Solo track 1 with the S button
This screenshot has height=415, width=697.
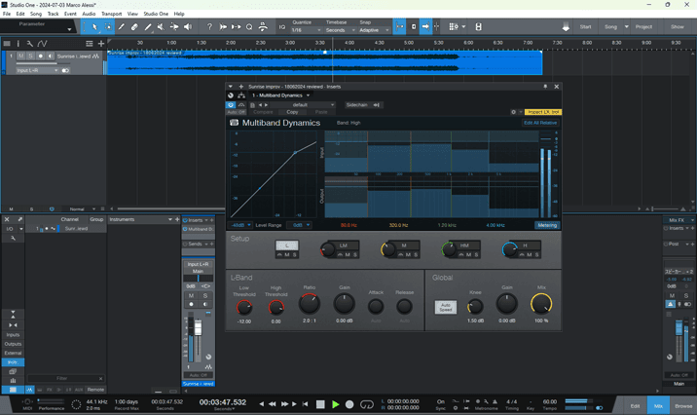31,57
